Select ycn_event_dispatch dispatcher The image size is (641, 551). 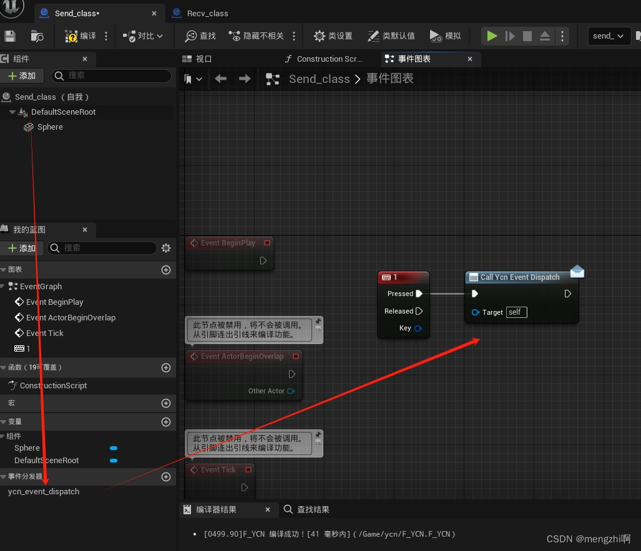coord(44,492)
